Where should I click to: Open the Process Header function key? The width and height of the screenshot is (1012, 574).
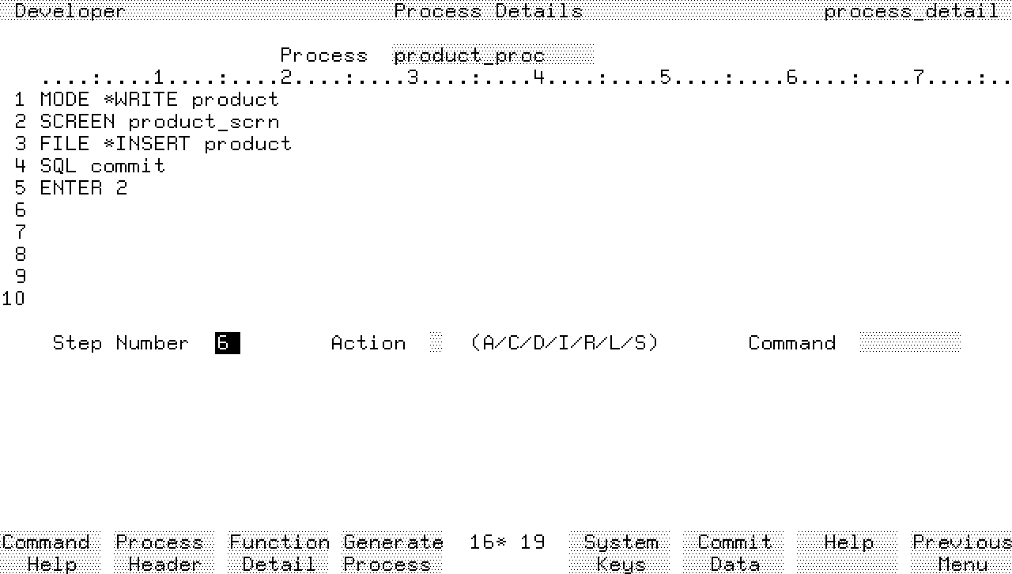pyautogui.click(x=160, y=553)
